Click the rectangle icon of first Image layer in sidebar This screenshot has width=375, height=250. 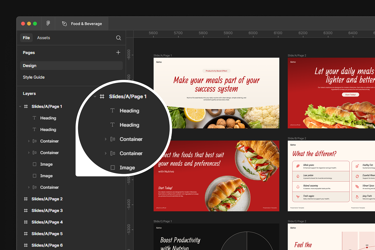click(x=35, y=164)
